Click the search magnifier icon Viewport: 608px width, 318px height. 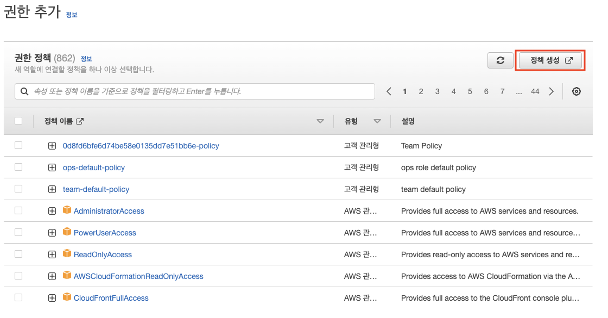tap(24, 91)
